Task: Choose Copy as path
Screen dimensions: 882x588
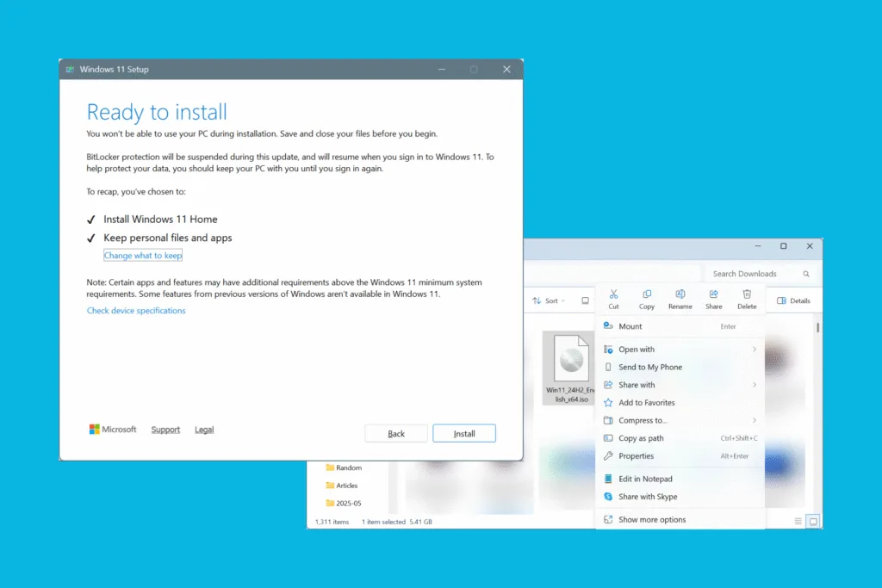Action: point(680,438)
